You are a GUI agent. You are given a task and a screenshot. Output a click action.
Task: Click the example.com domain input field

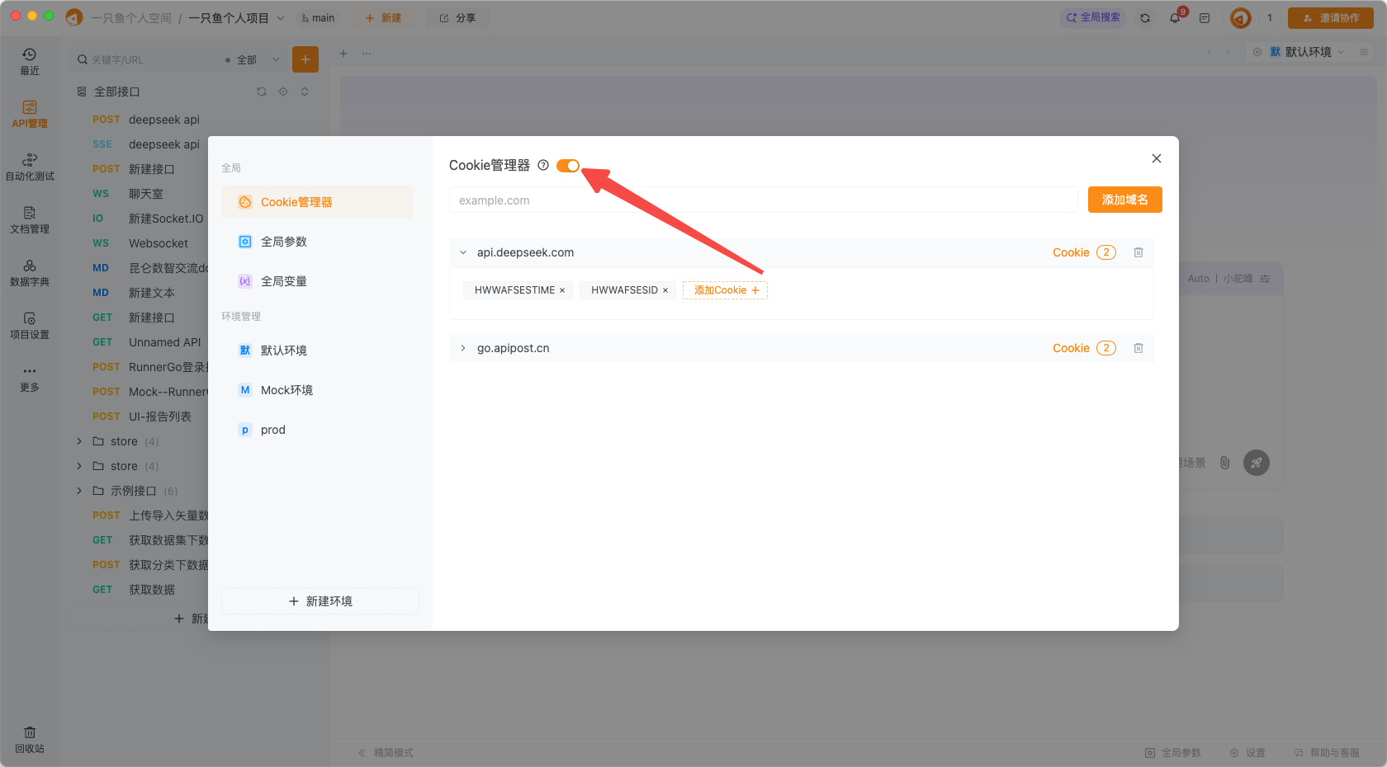pos(763,200)
